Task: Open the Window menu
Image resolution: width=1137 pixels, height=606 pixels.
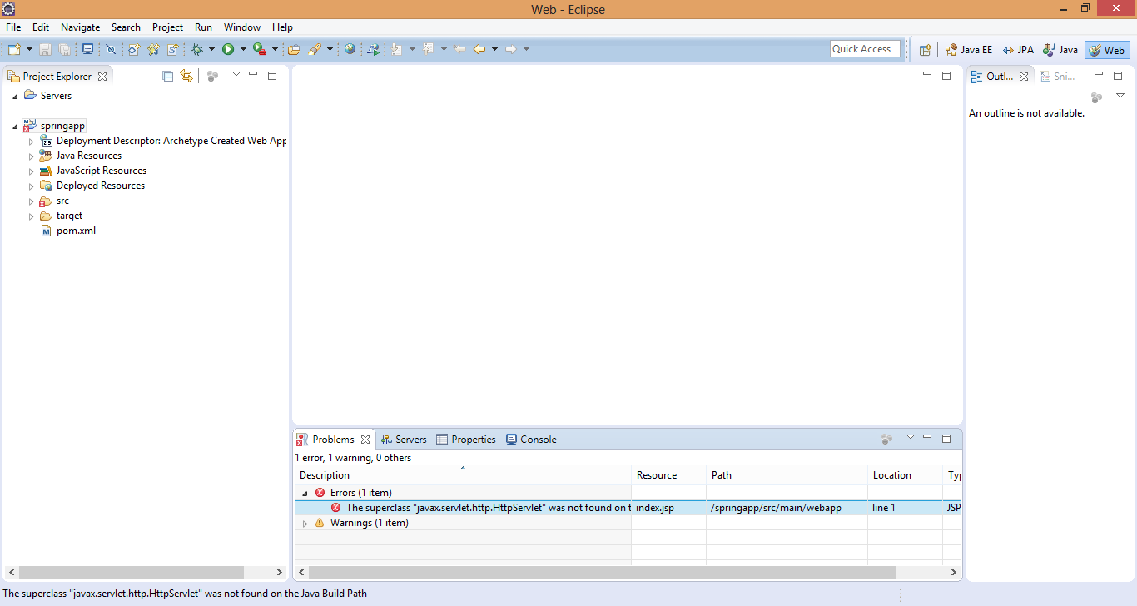Action: pos(242,27)
